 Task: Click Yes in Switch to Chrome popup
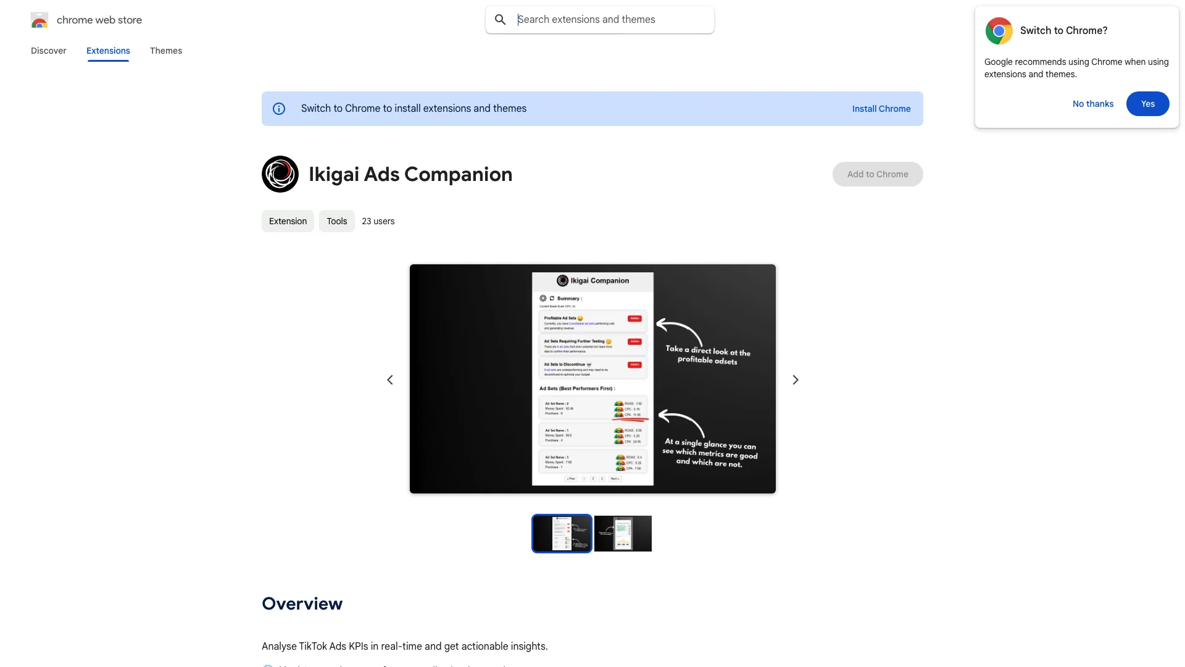point(1148,104)
